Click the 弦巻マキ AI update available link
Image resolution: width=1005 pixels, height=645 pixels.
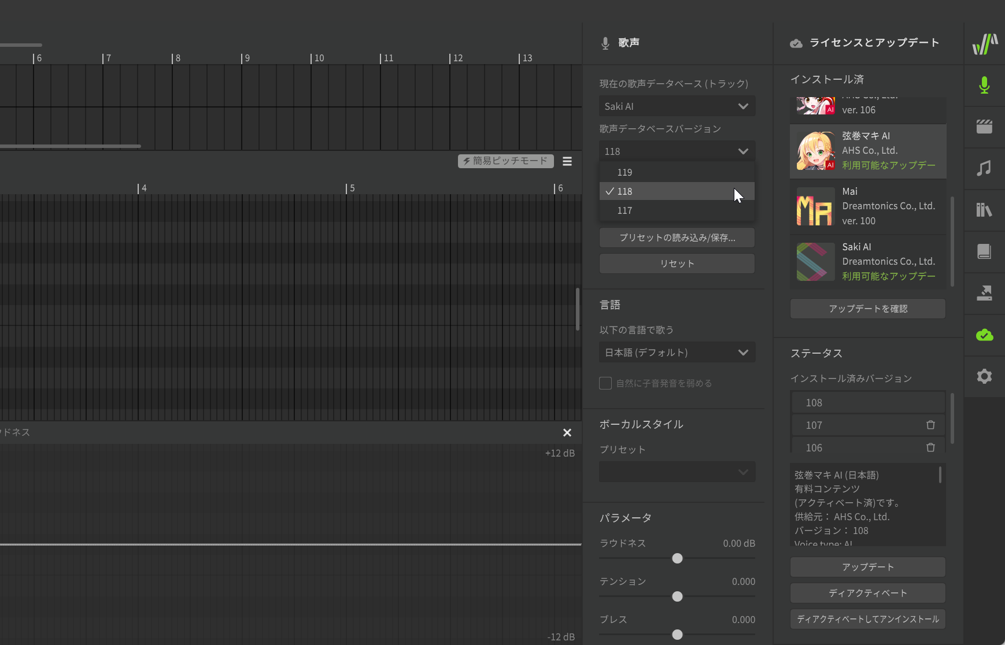[889, 165]
